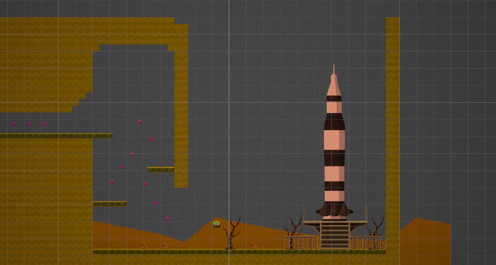Click the lowest pink gem near the ground
Viewport: 496px width, 265px height.
[x=168, y=218]
